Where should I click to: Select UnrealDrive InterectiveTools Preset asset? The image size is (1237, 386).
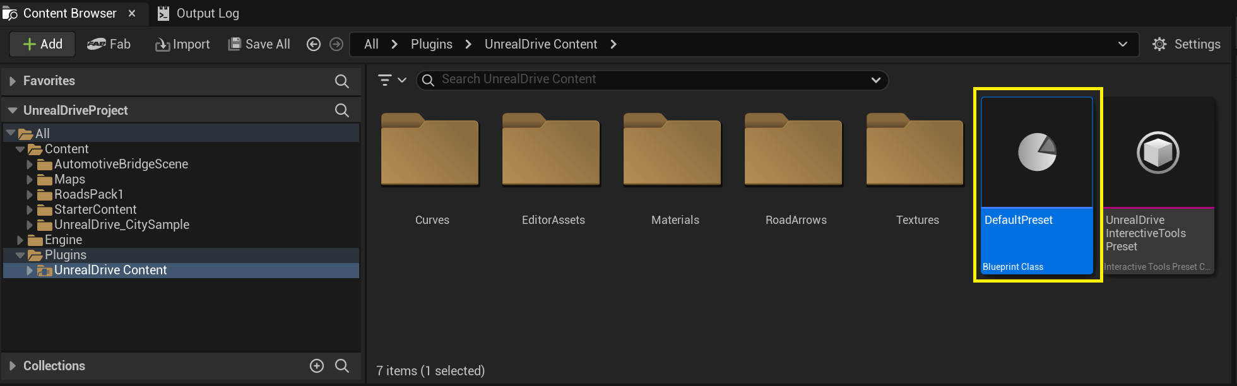[x=1157, y=185]
